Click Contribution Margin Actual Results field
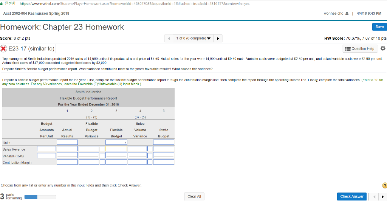This screenshot has width=387, height=202. click(67, 162)
